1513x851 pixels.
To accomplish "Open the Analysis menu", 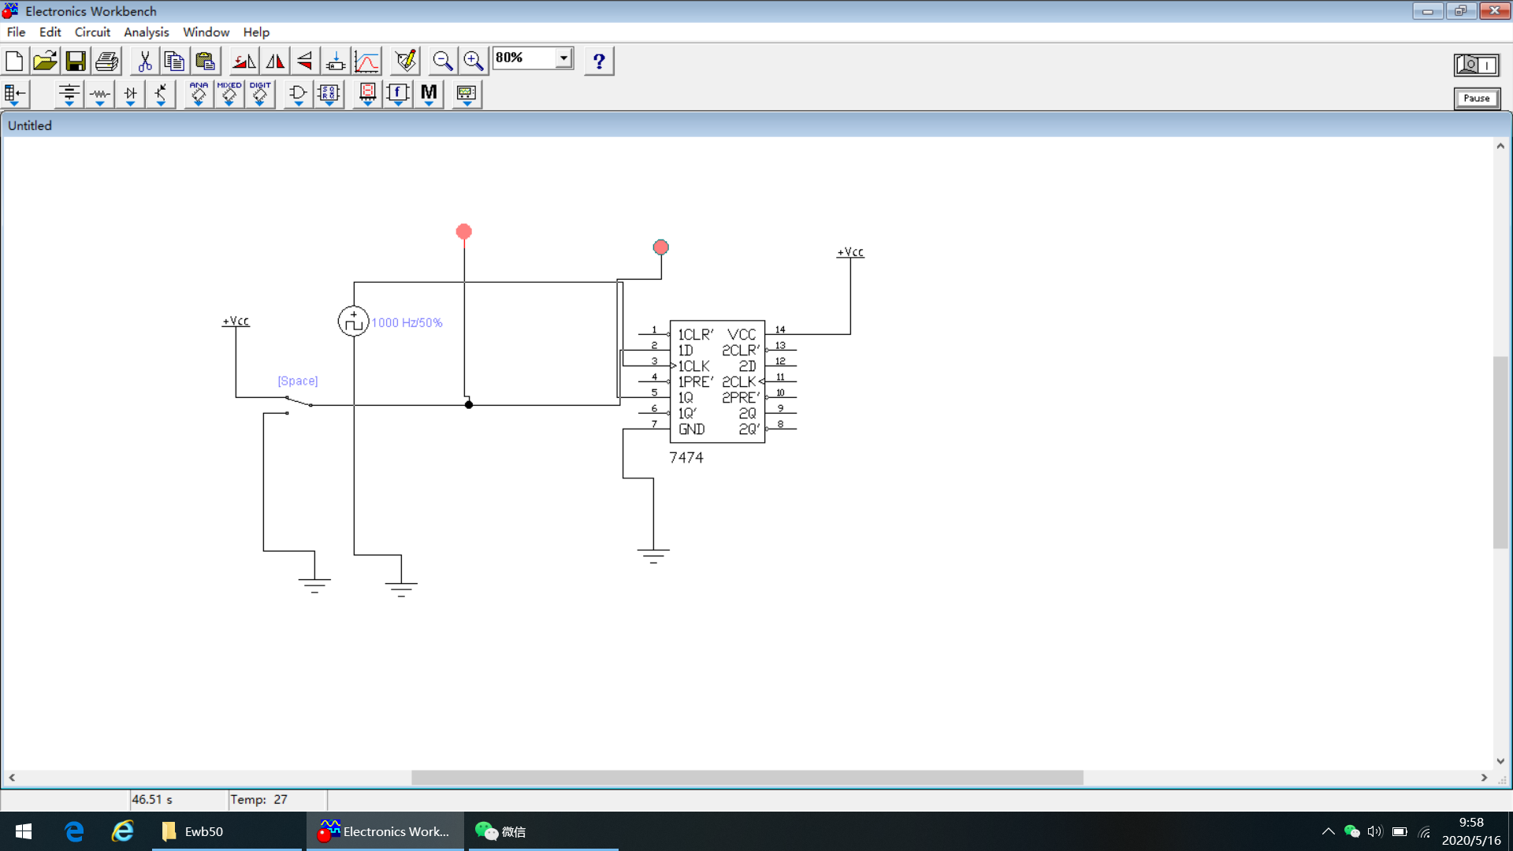I will [146, 32].
